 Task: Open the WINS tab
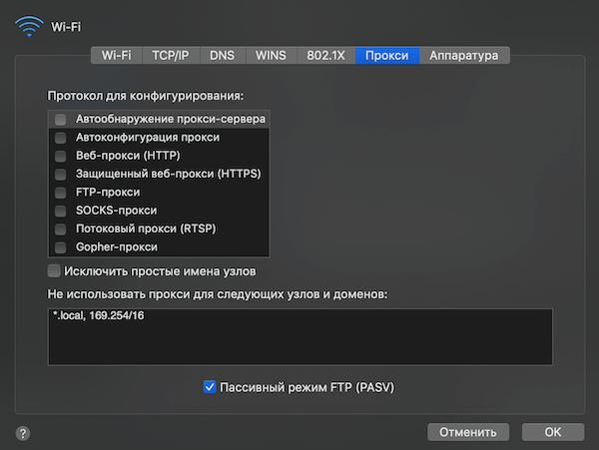pos(271,56)
